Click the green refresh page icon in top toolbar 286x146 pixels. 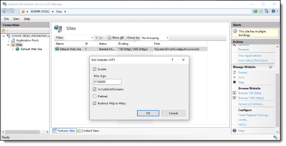pyautogui.click(x=255, y=11)
